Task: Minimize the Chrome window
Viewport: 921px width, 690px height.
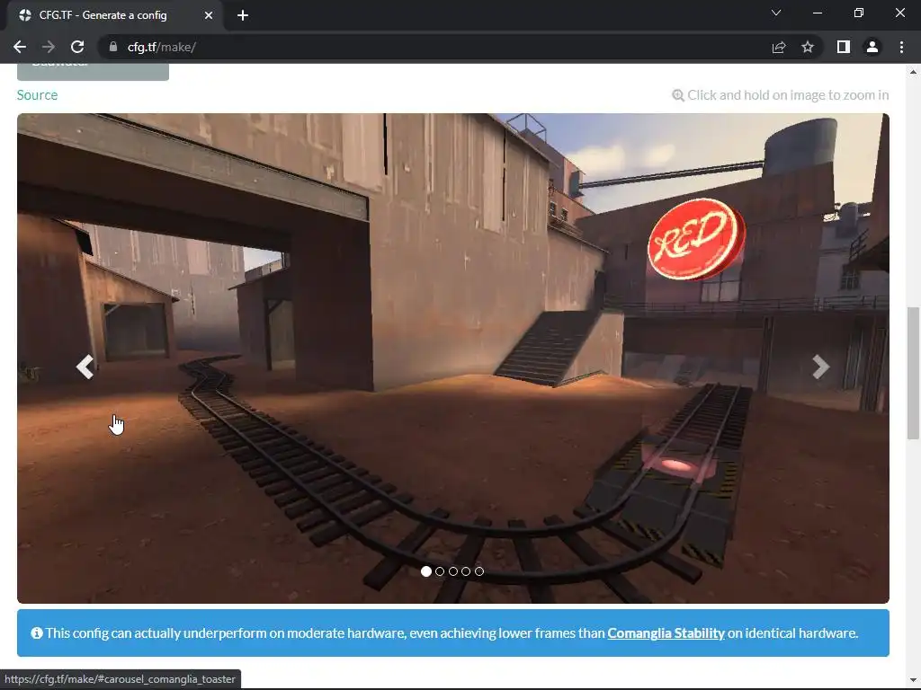Action: point(817,13)
